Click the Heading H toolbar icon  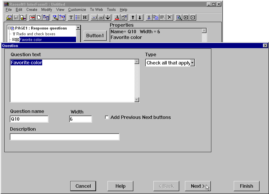[85, 17]
